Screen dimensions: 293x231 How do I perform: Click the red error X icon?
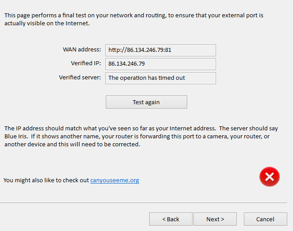tap(269, 177)
